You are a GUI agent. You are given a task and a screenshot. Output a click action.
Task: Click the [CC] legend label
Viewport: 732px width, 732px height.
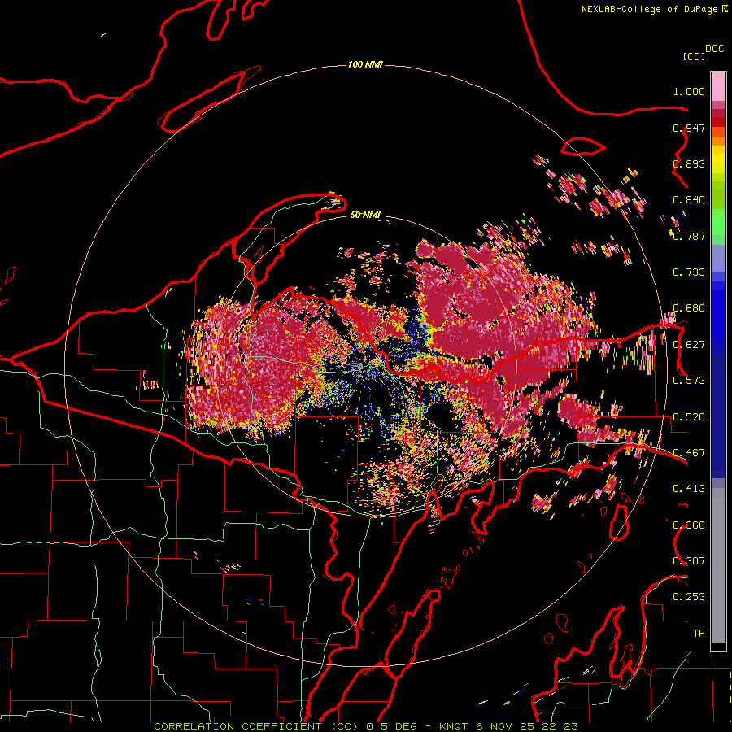694,56
